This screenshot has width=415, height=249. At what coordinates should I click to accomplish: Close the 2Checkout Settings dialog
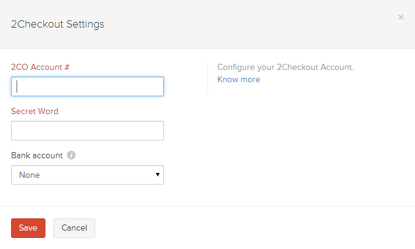401,17
